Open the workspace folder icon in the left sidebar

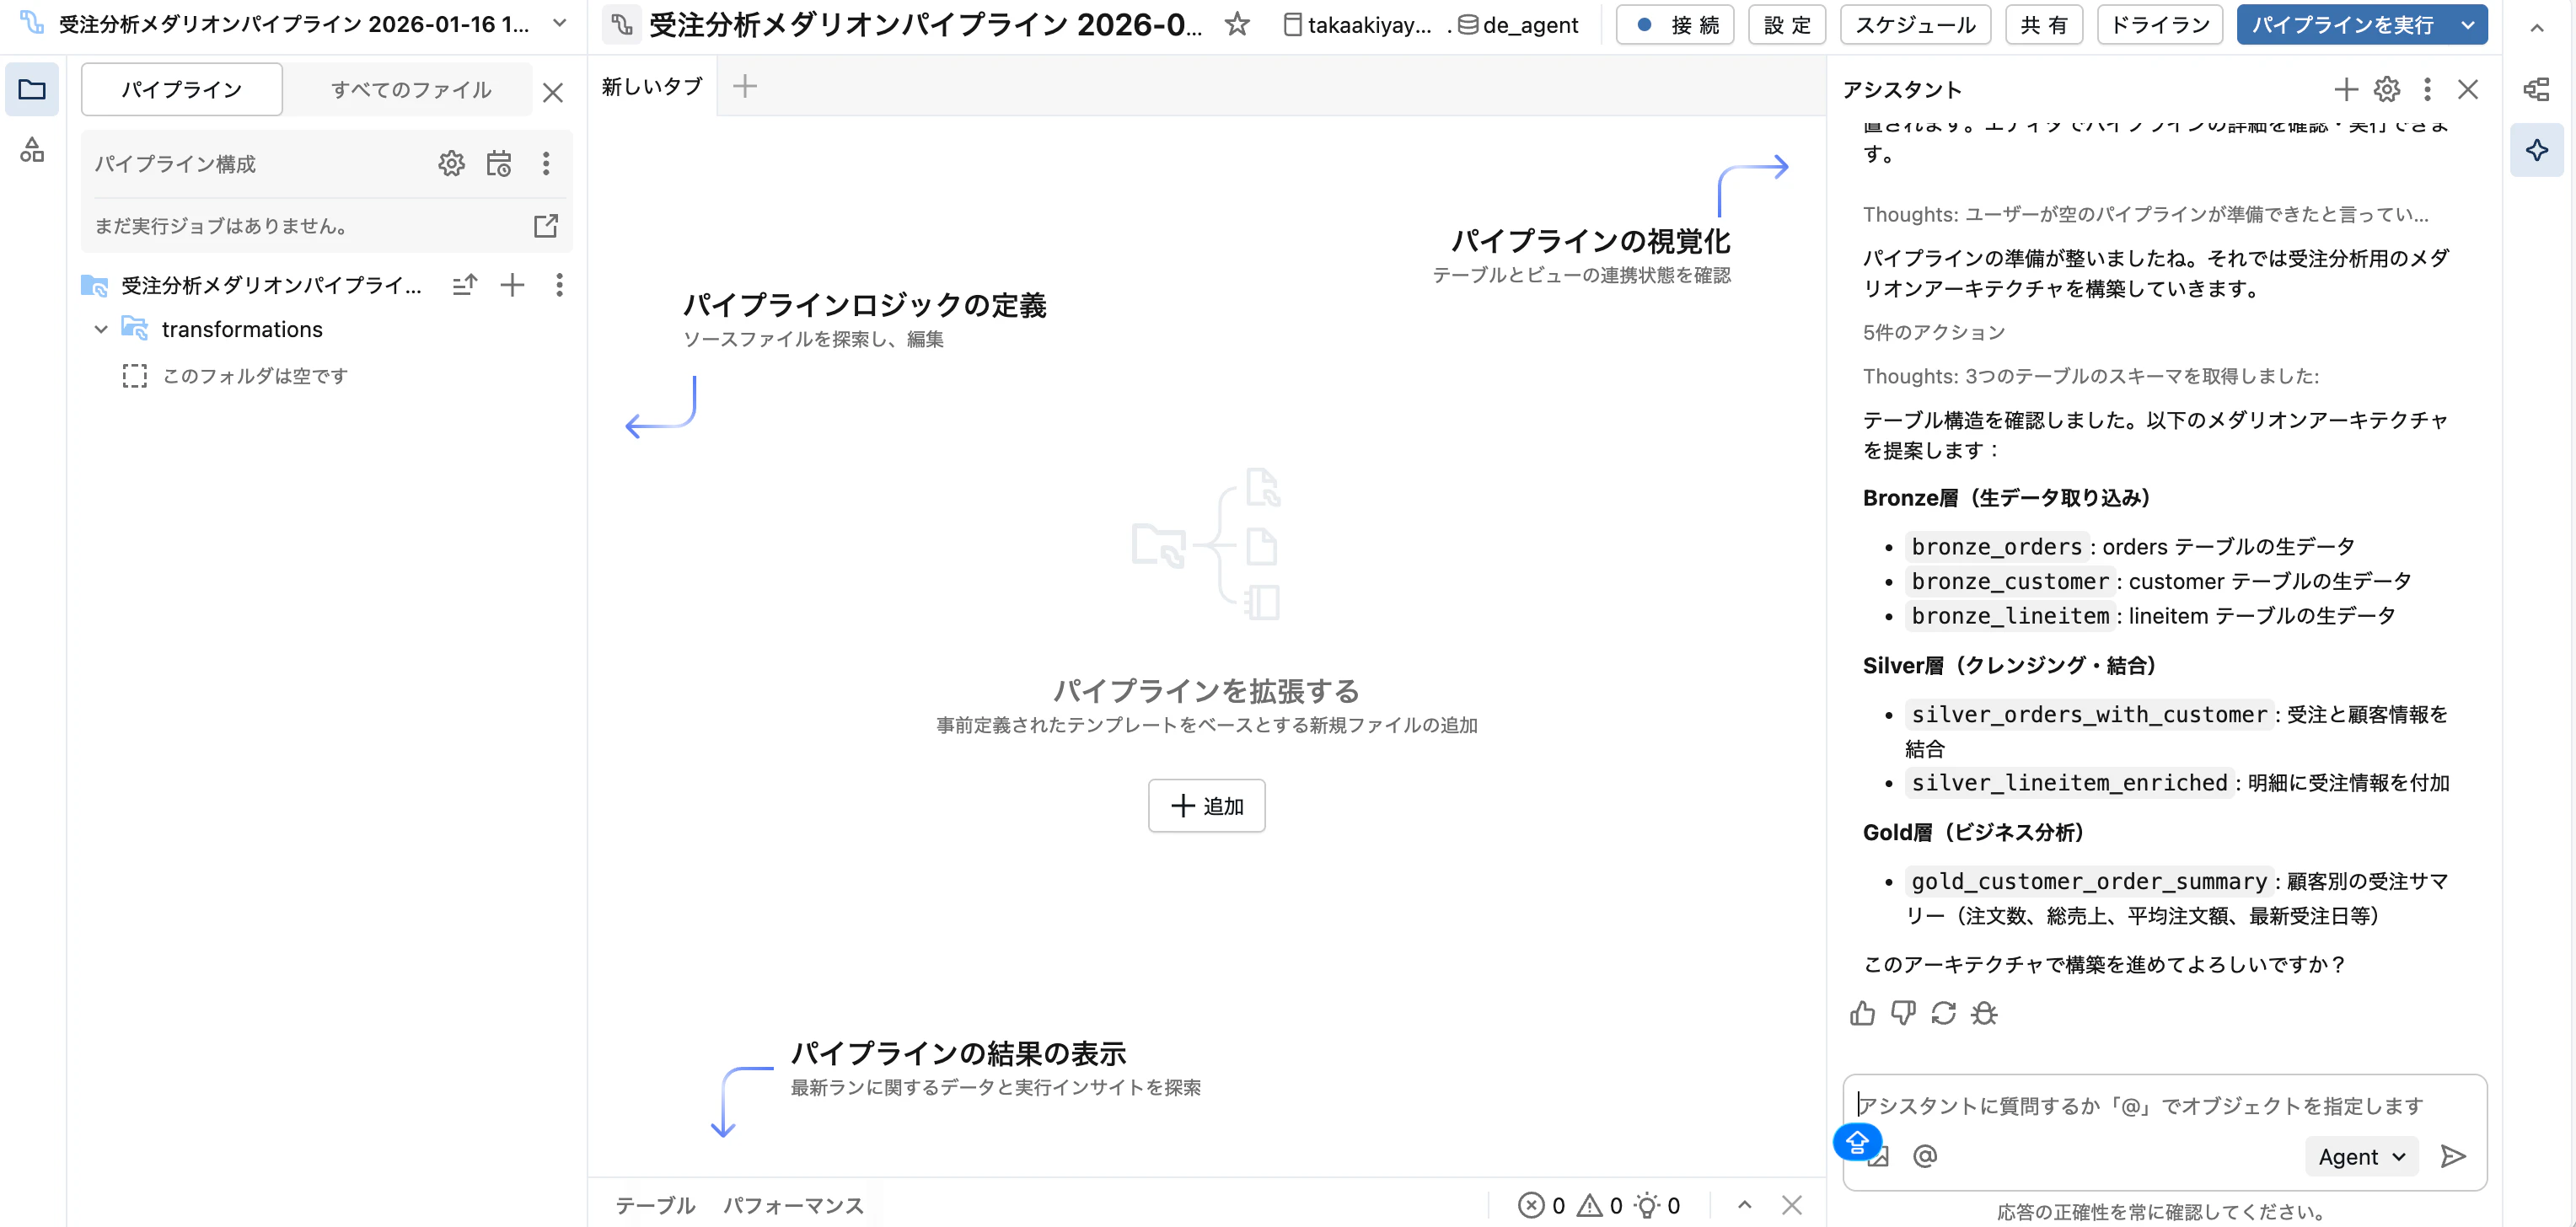pos(32,89)
